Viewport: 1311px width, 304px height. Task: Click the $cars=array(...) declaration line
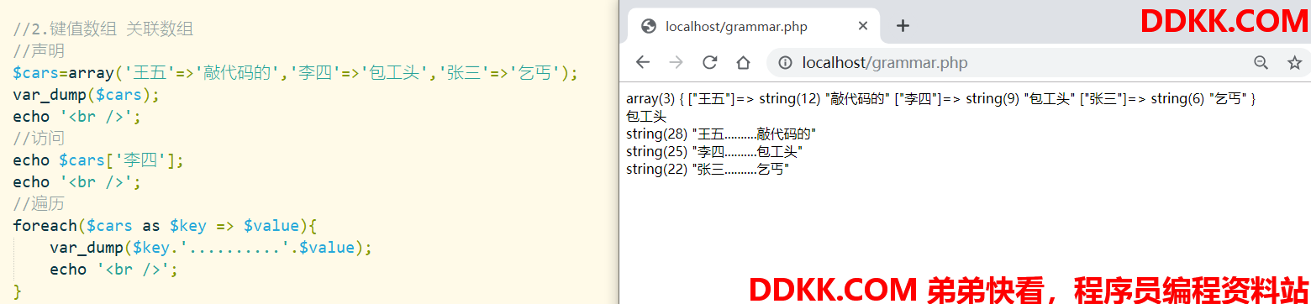click(295, 73)
